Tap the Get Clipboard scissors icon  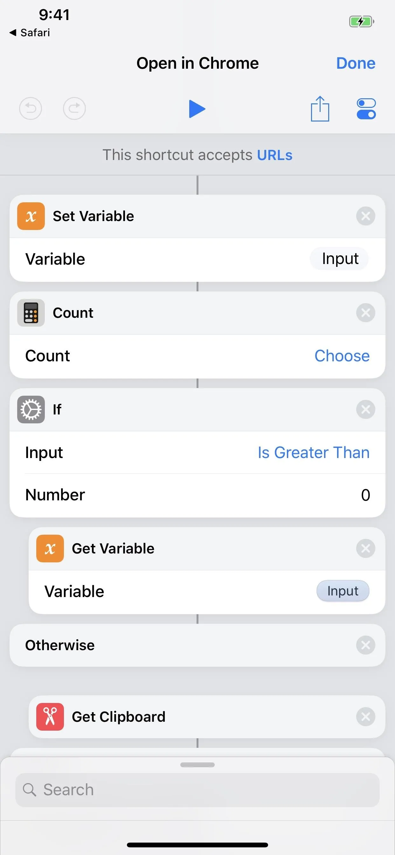(x=50, y=717)
